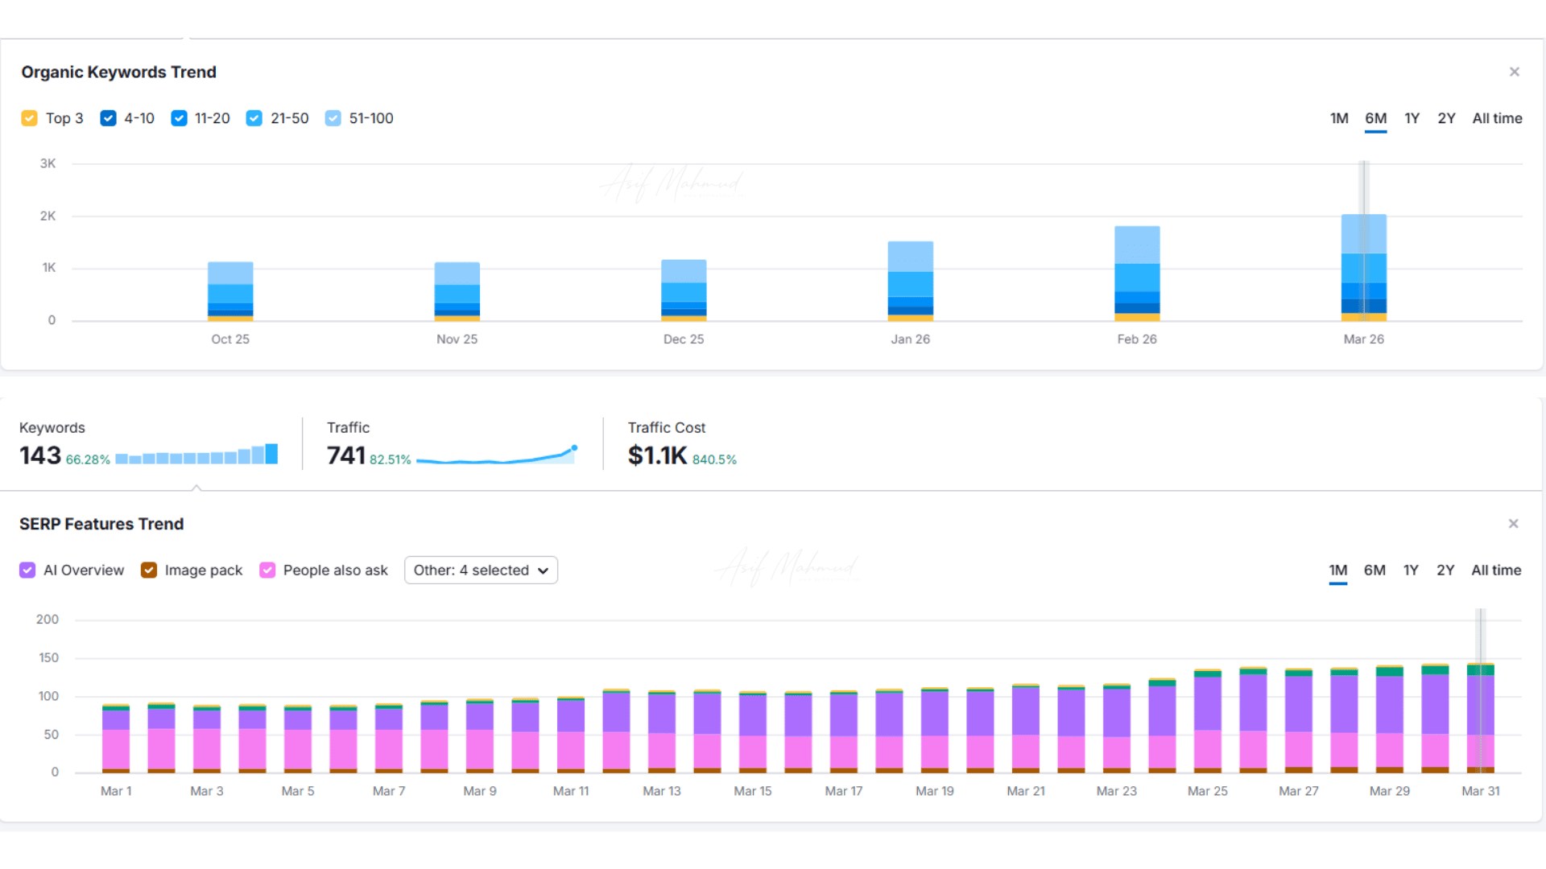
Task: Uncheck People also ask feature
Action: [x=267, y=570]
